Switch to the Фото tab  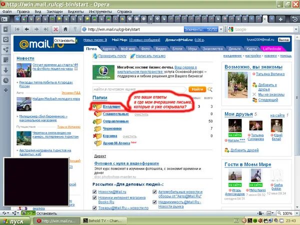click(x=145, y=49)
